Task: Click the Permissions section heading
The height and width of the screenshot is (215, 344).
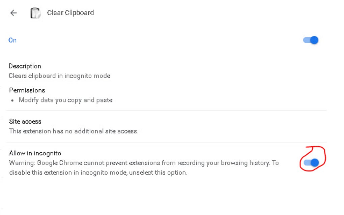Action: (x=27, y=90)
